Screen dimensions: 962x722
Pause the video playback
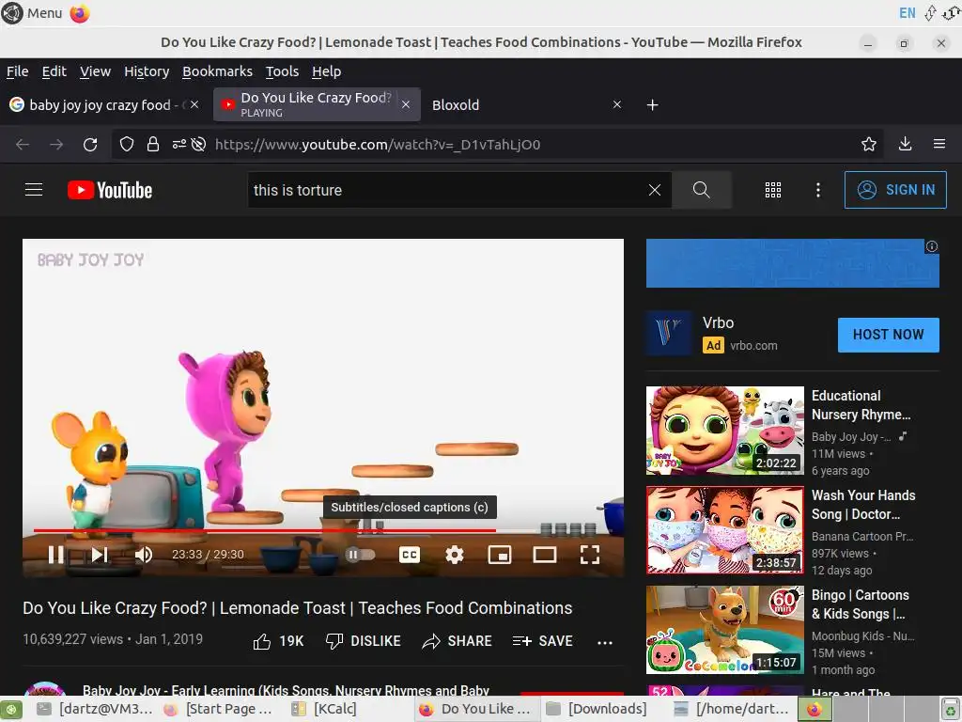click(55, 555)
